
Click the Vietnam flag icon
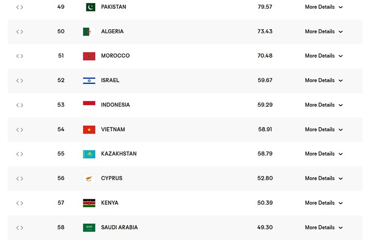[x=89, y=130]
